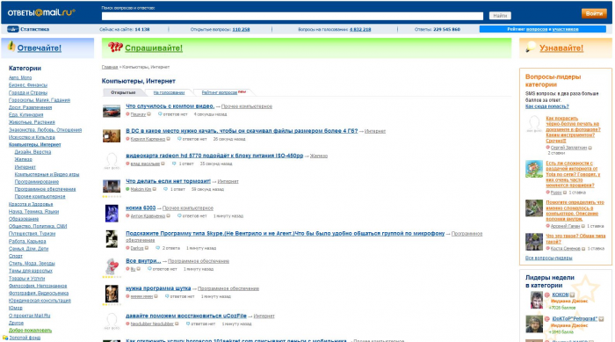
Task: Click the red question marks icon near Спрашивайте!
Action: (x=115, y=47)
